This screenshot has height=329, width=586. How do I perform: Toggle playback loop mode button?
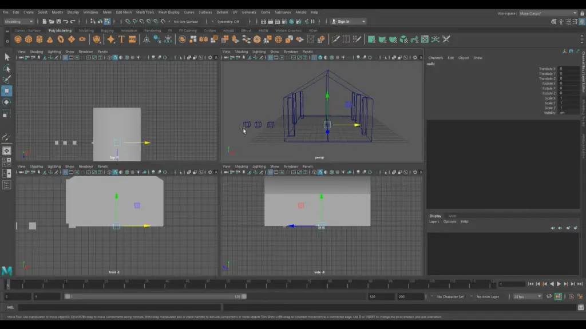tap(549, 296)
